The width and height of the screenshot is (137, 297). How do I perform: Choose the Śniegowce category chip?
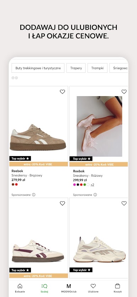(x=119, y=68)
